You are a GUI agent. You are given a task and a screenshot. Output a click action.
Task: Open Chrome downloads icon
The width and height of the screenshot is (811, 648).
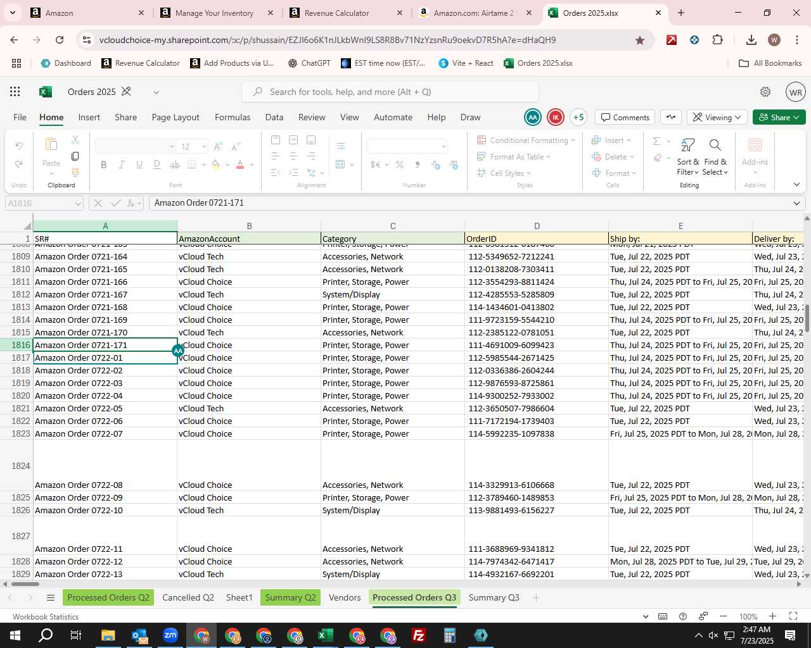pyautogui.click(x=751, y=40)
